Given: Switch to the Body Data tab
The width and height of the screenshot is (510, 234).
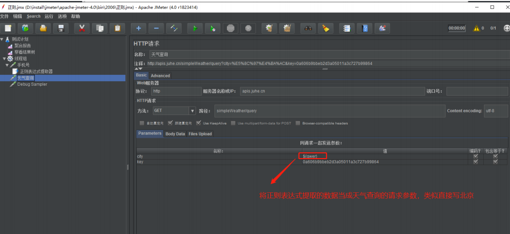Looking at the screenshot, I should 175,134.
